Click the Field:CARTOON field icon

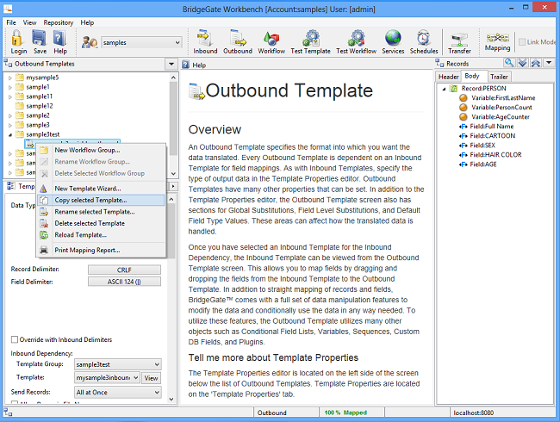pos(464,136)
